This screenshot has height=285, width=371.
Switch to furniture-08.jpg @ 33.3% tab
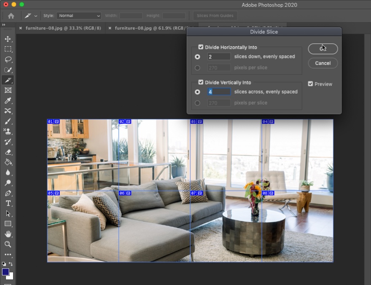63,28
